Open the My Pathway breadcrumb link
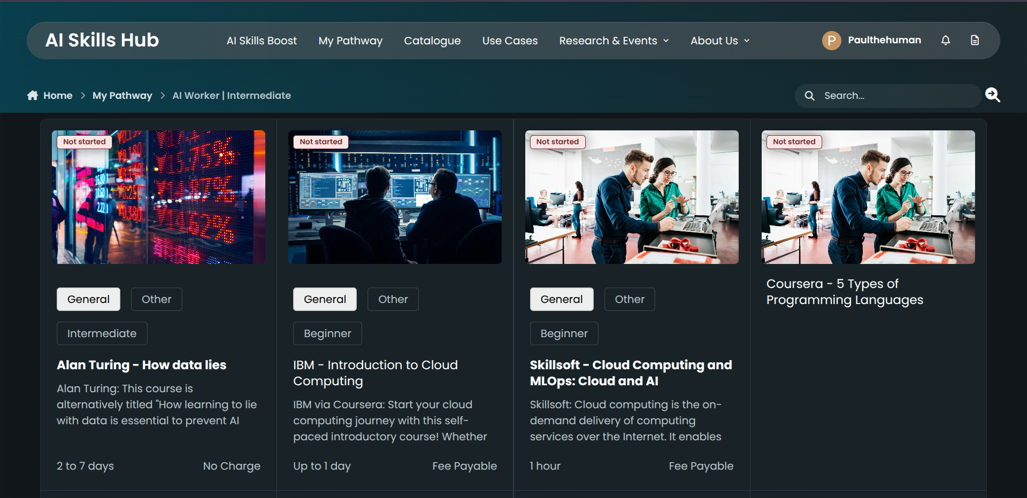The height and width of the screenshot is (498, 1027). click(x=122, y=96)
